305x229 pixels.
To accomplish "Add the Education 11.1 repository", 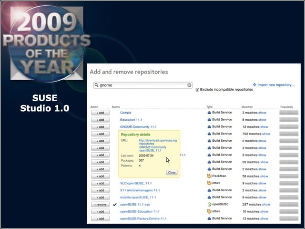I will pyautogui.click(x=100, y=120).
